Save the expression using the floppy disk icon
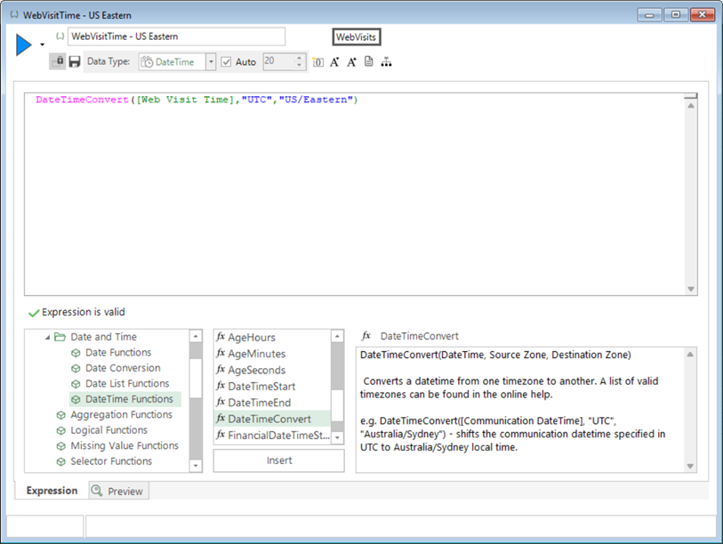The image size is (723, 544). click(74, 61)
